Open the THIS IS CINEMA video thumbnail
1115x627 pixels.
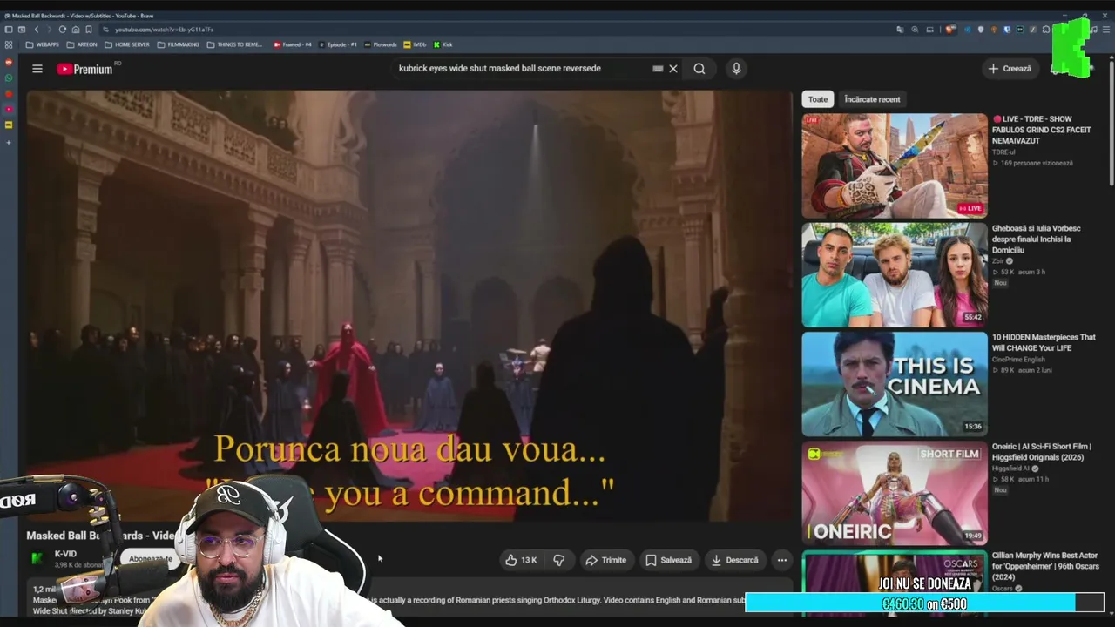click(x=895, y=383)
